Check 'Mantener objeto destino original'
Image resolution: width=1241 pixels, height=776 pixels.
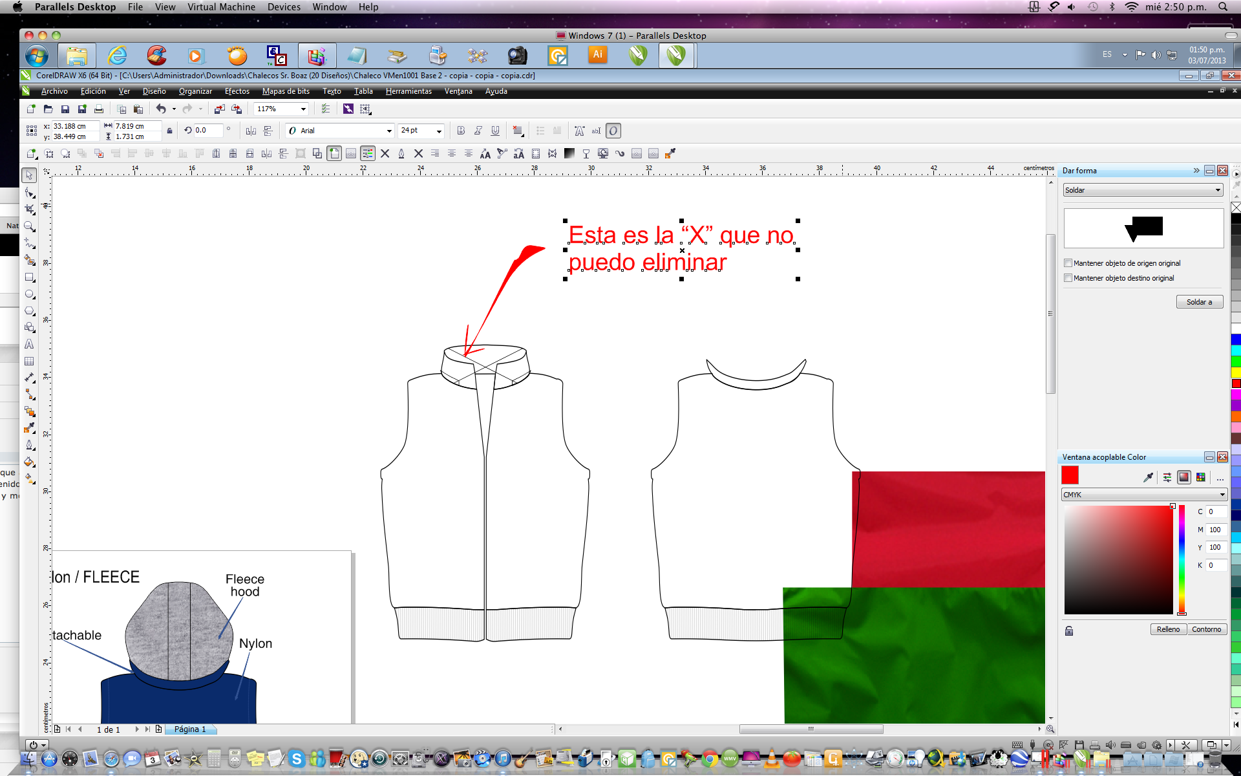tap(1069, 278)
